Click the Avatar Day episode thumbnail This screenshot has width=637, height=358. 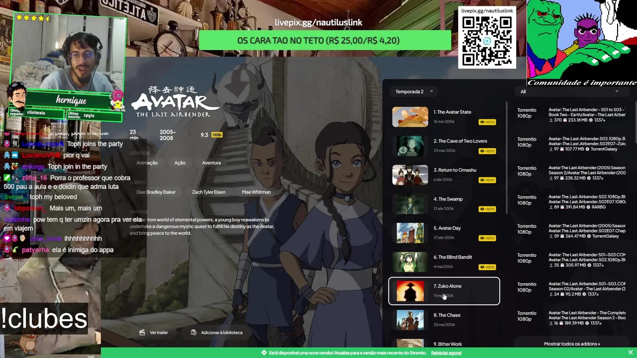(410, 233)
